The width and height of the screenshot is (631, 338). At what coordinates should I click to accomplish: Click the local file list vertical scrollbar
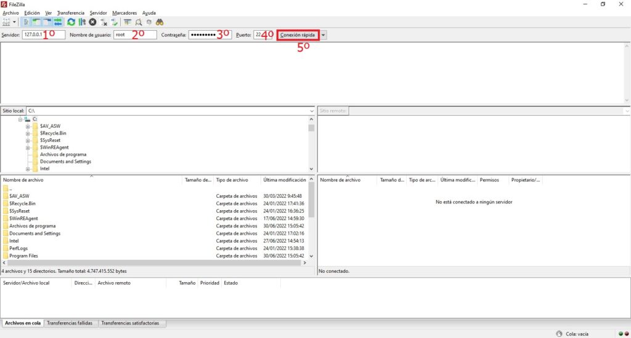click(311, 218)
